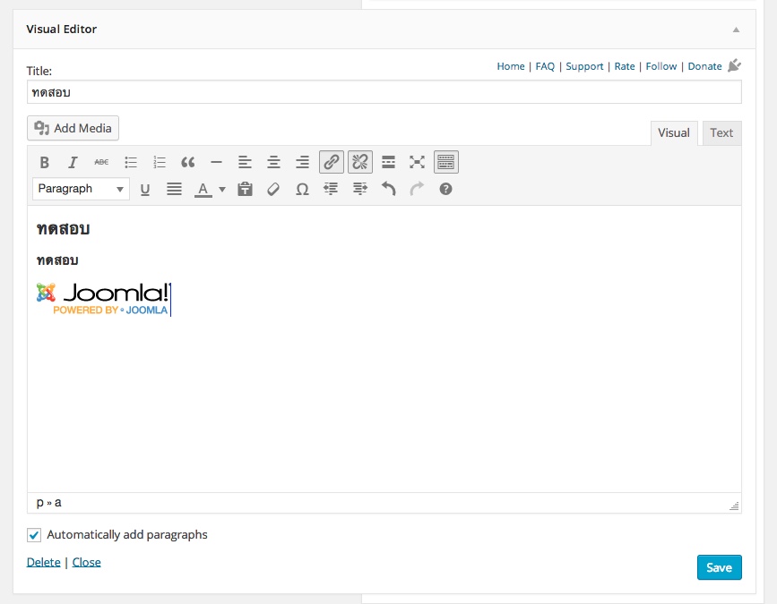Collapse the Visual Editor panel
Viewport: 777px width, 604px height.
click(x=736, y=30)
